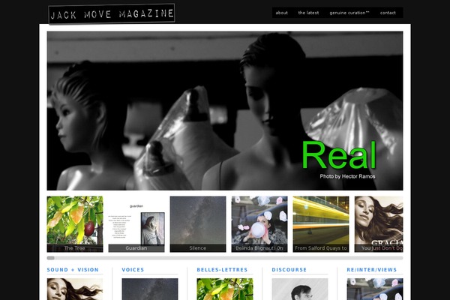Open the Sound + Vision section heading
450x300 pixels.
click(x=73, y=270)
